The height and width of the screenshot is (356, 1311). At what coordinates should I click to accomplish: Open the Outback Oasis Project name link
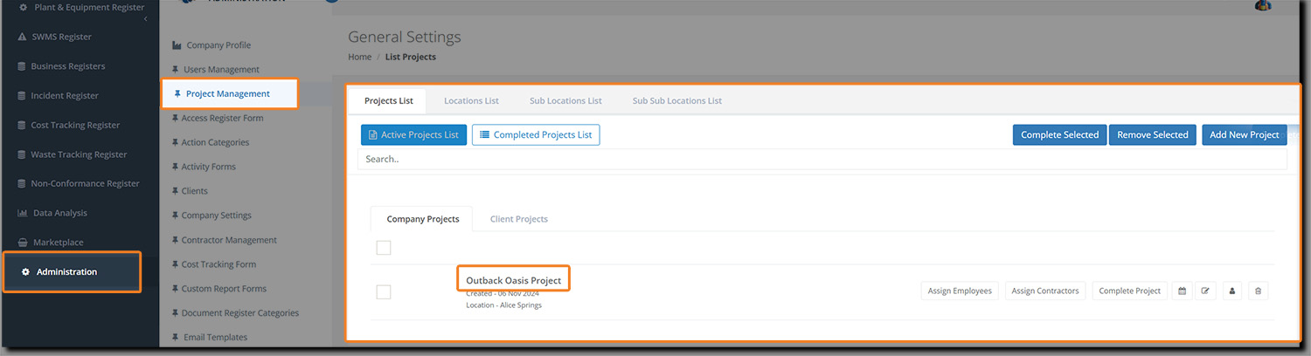coord(514,280)
